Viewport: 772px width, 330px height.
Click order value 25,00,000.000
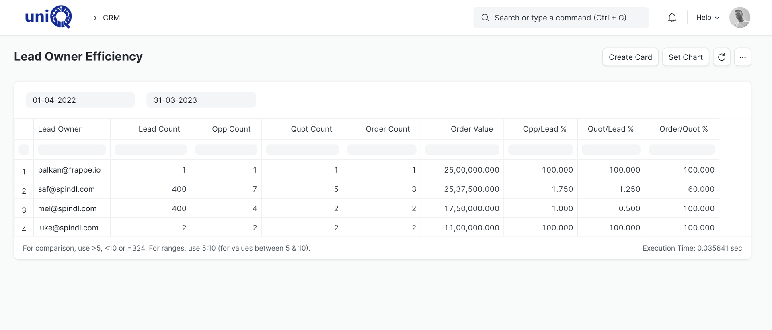462,170
